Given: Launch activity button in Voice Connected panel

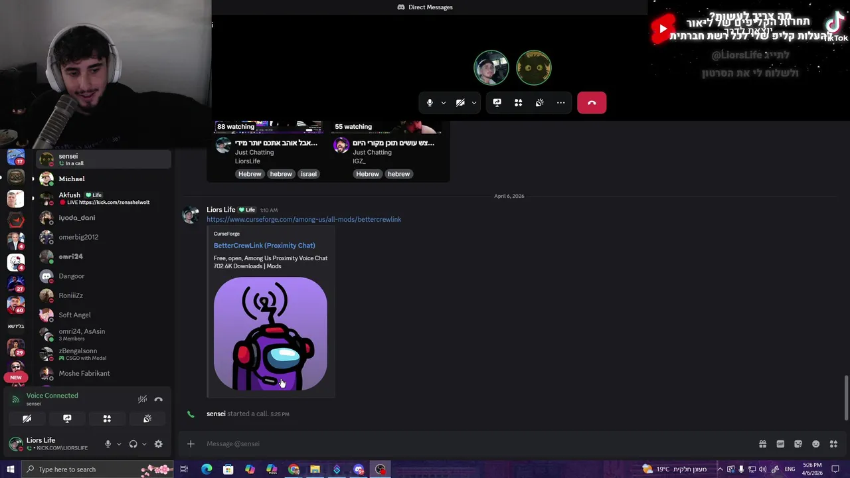Looking at the screenshot, I should [107, 419].
